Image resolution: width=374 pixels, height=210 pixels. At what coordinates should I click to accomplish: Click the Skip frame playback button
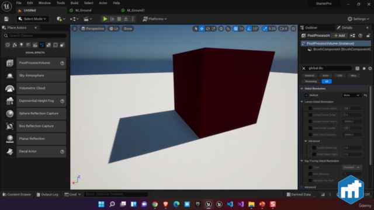112,19
